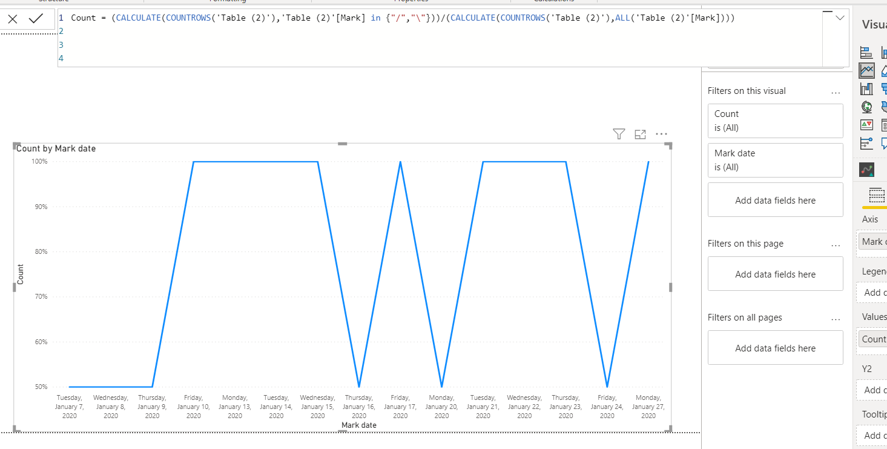
Task: Click the 100% y-axis label
Action: 40,162
